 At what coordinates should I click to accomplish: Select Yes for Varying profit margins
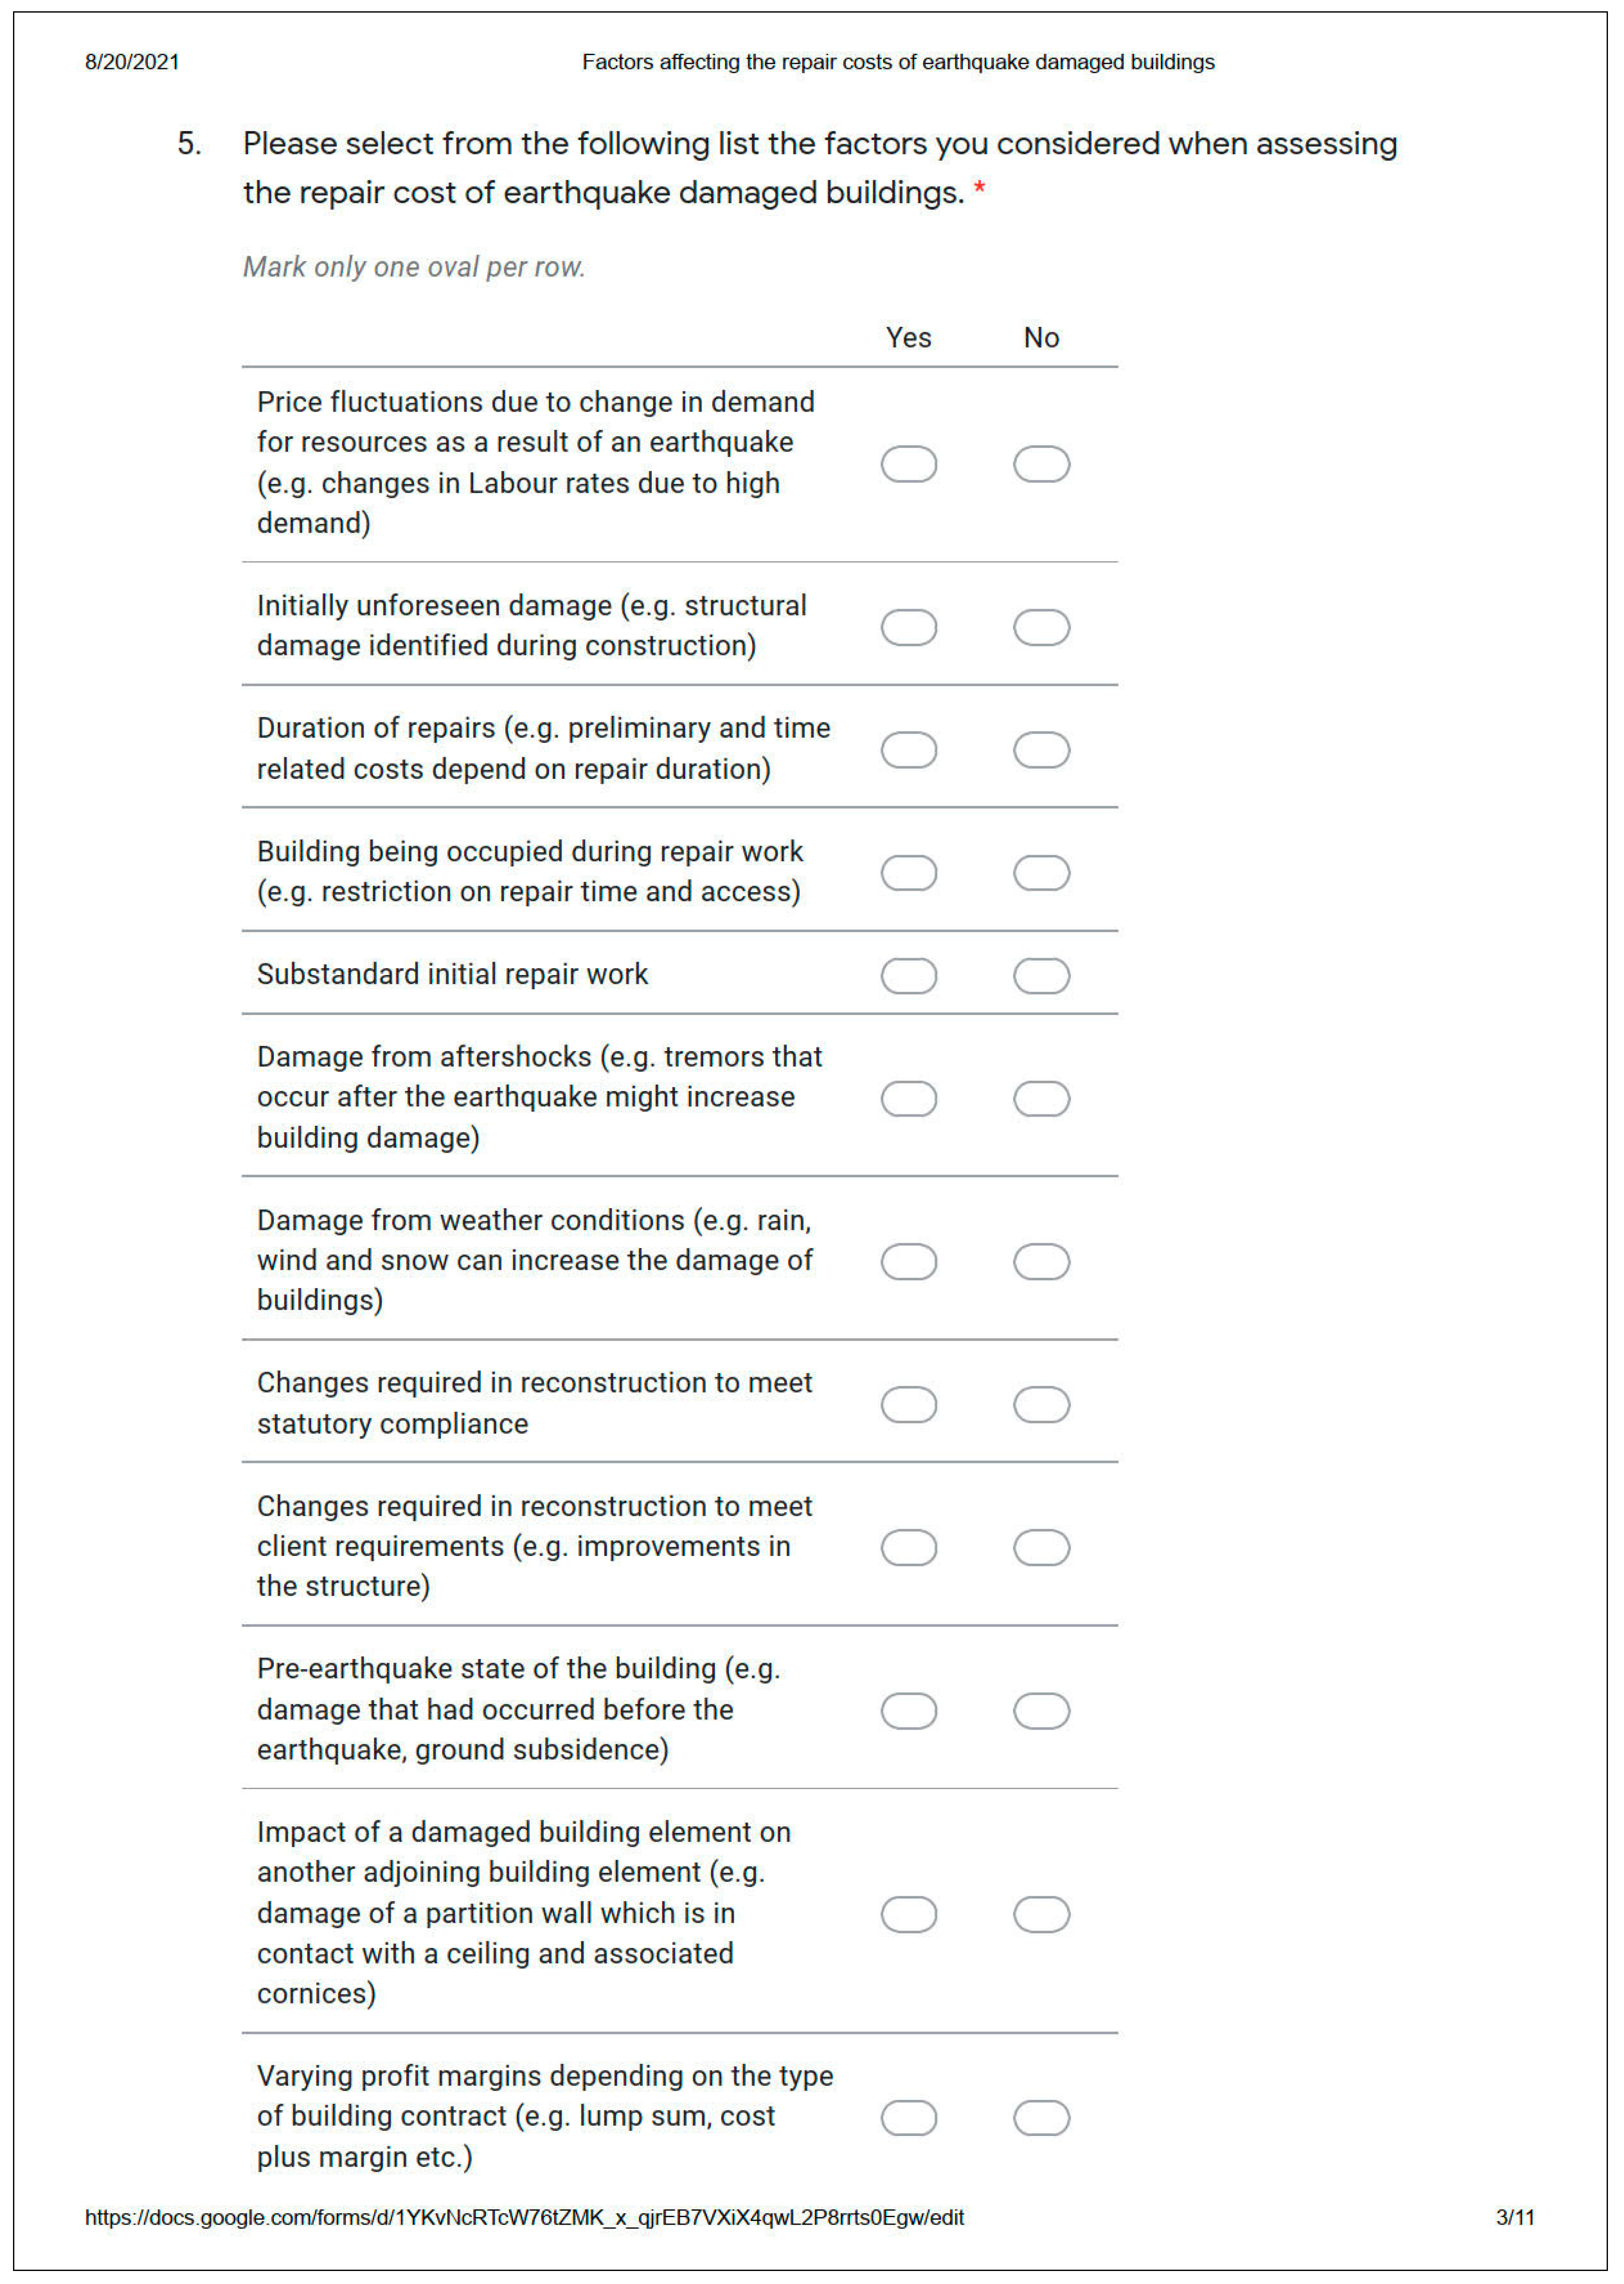tap(908, 2118)
